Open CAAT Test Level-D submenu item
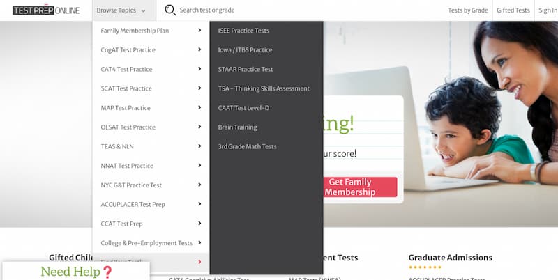Viewport: 558px width, 280px height. click(x=243, y=108)
